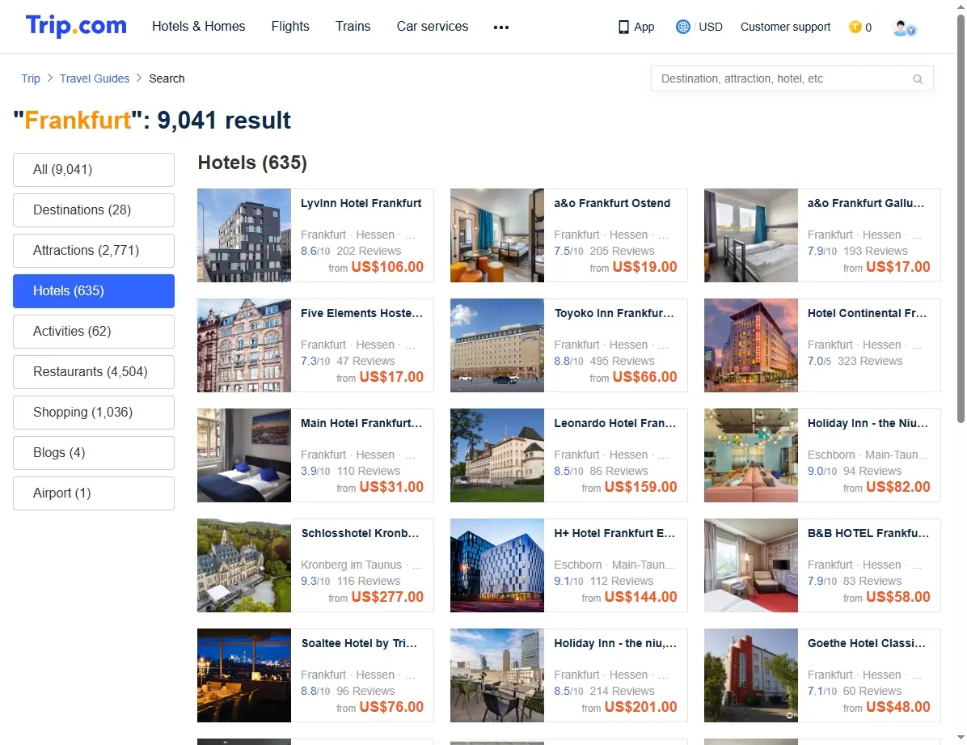Click the 110 Reviews text
This screenshot has height=745, width=967.
368,470
